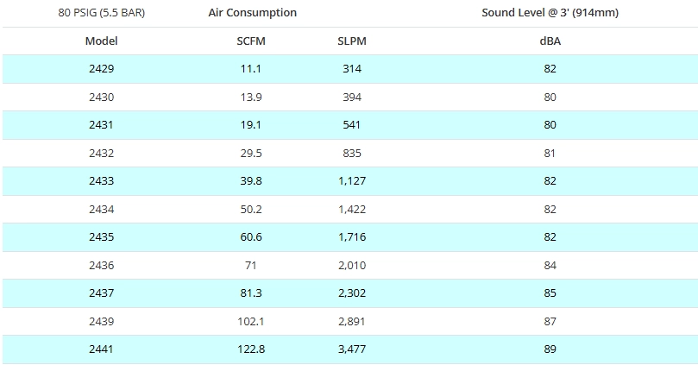Click model number 2434
The image size is (698, 365).
click(101, 210)
